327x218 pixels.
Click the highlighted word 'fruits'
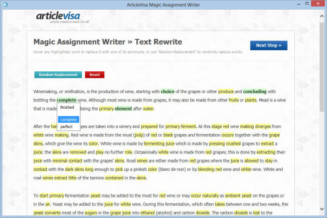tap(234, 100)
